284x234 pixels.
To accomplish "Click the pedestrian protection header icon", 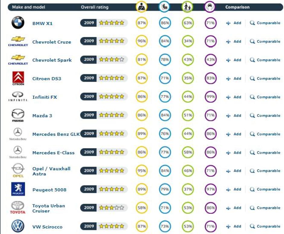I will tap(187, 6).
